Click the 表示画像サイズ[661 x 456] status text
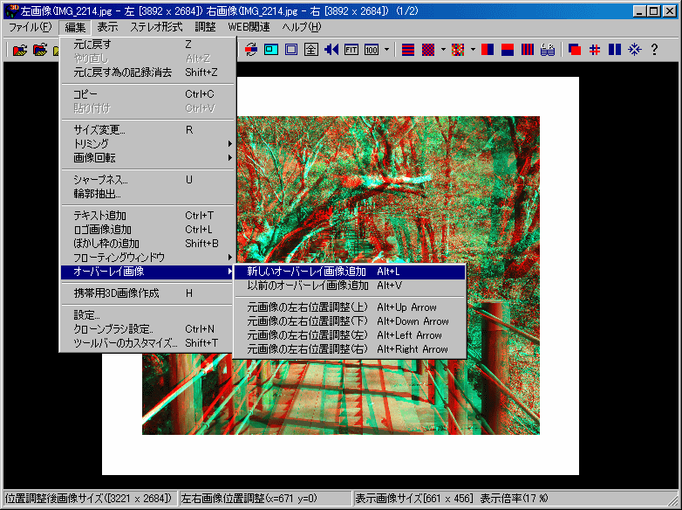 click(413, 499)
